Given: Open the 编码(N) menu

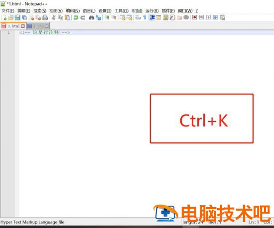Looking at the screenshot, I should pyautogui.click(x=73, y=11).
